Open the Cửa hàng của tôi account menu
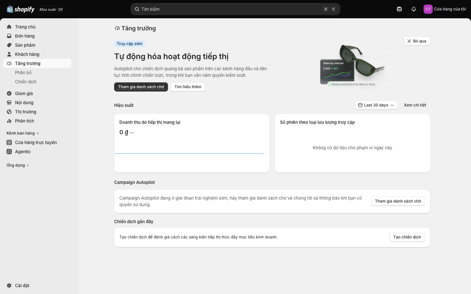This screenshot has width=471, height=294. (445, 9)
